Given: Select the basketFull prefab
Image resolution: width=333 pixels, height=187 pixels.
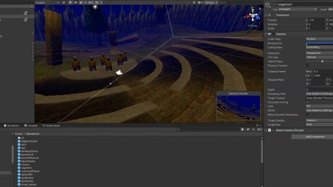Looking at the screenshot, I should (x=25, y=155).
